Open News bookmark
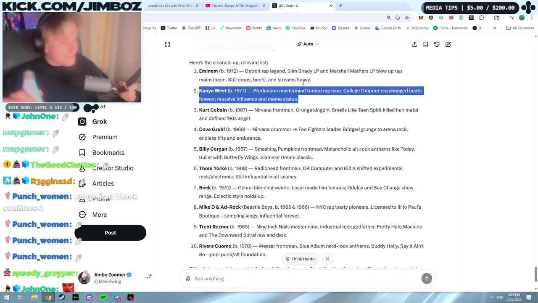This screenshot has width=538, height=303. click(x=273, y=28)
